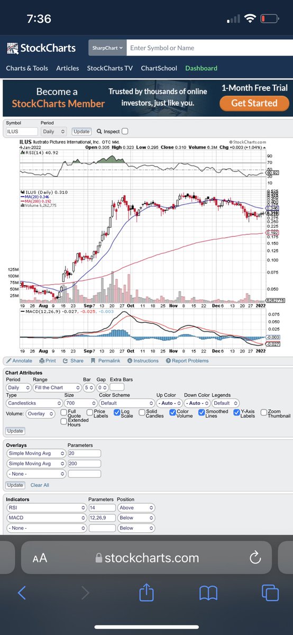Tap the AA reader text-size button
Viewport: 293px width, 635px height.
point(40,558)
